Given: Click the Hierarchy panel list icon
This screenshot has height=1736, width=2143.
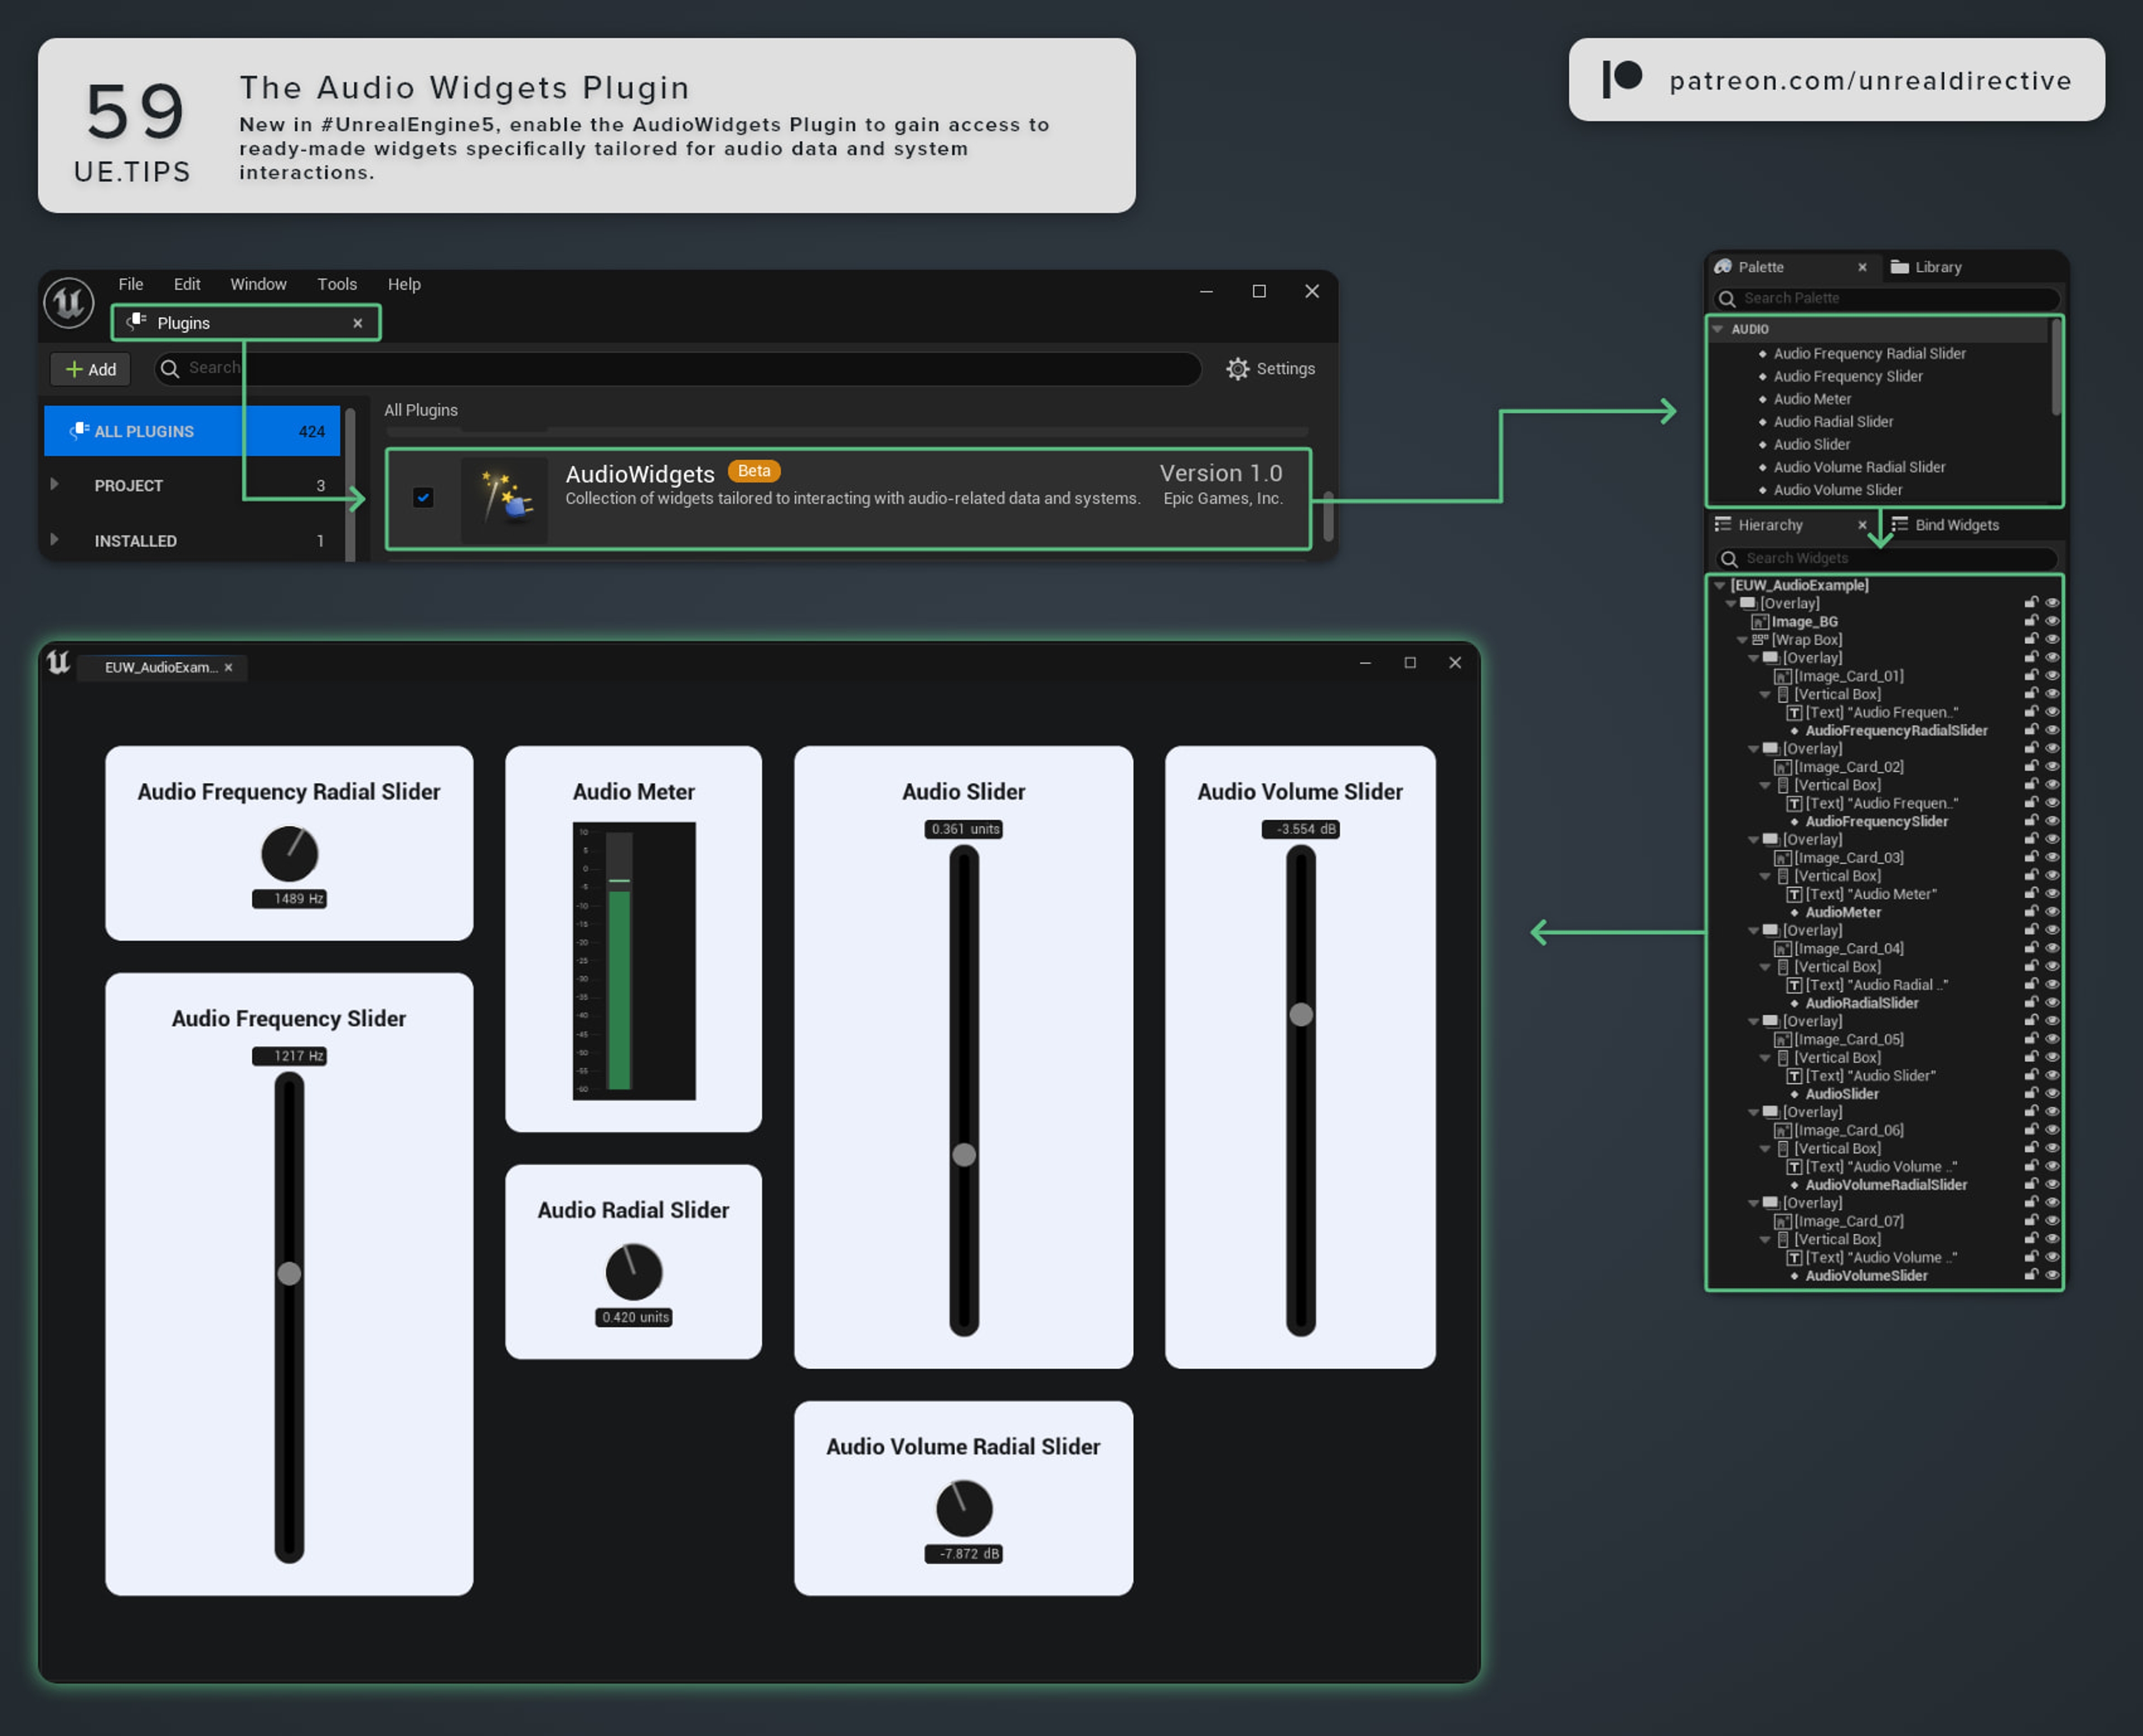Looking at the screenshot, I should click(x=1723, y=524).
